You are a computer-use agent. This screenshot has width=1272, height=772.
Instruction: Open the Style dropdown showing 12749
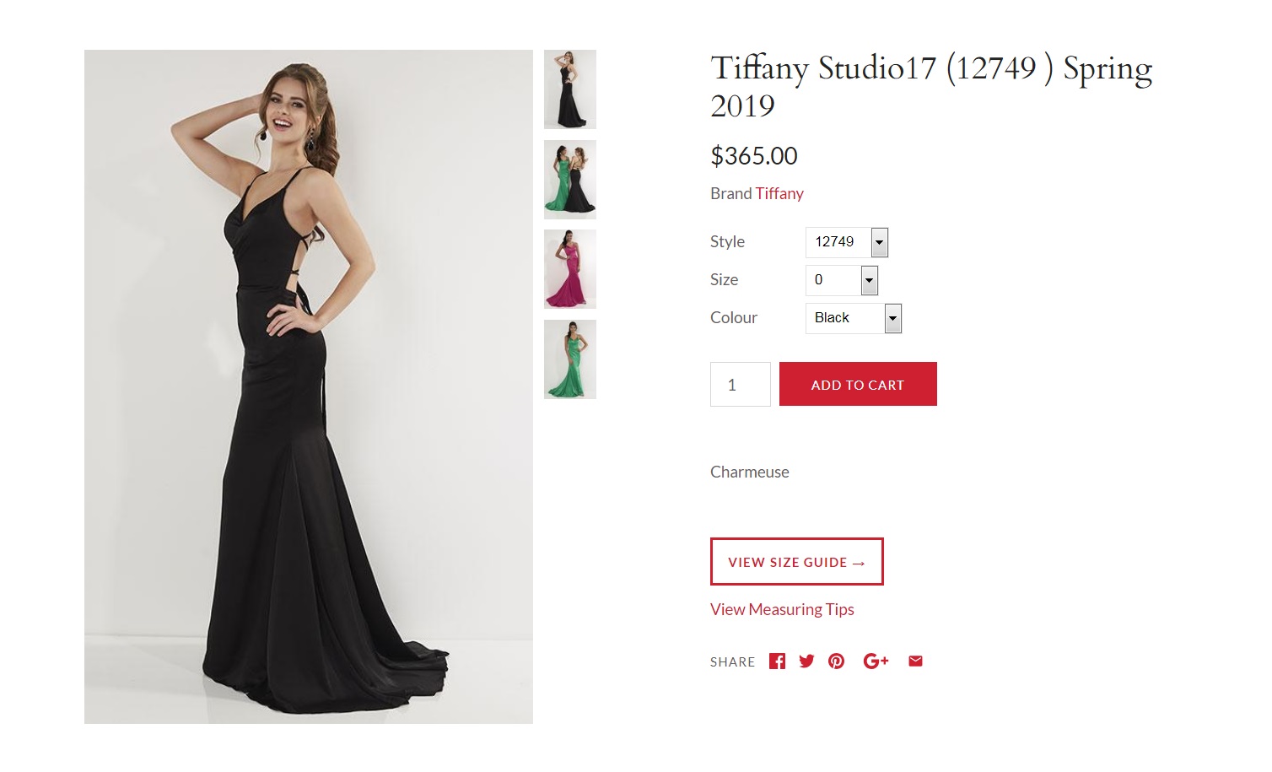tap(847, 242)
